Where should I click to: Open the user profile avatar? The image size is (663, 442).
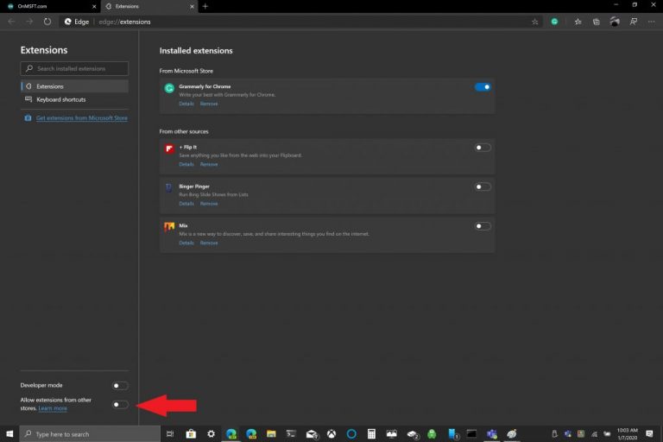point(615,22)
